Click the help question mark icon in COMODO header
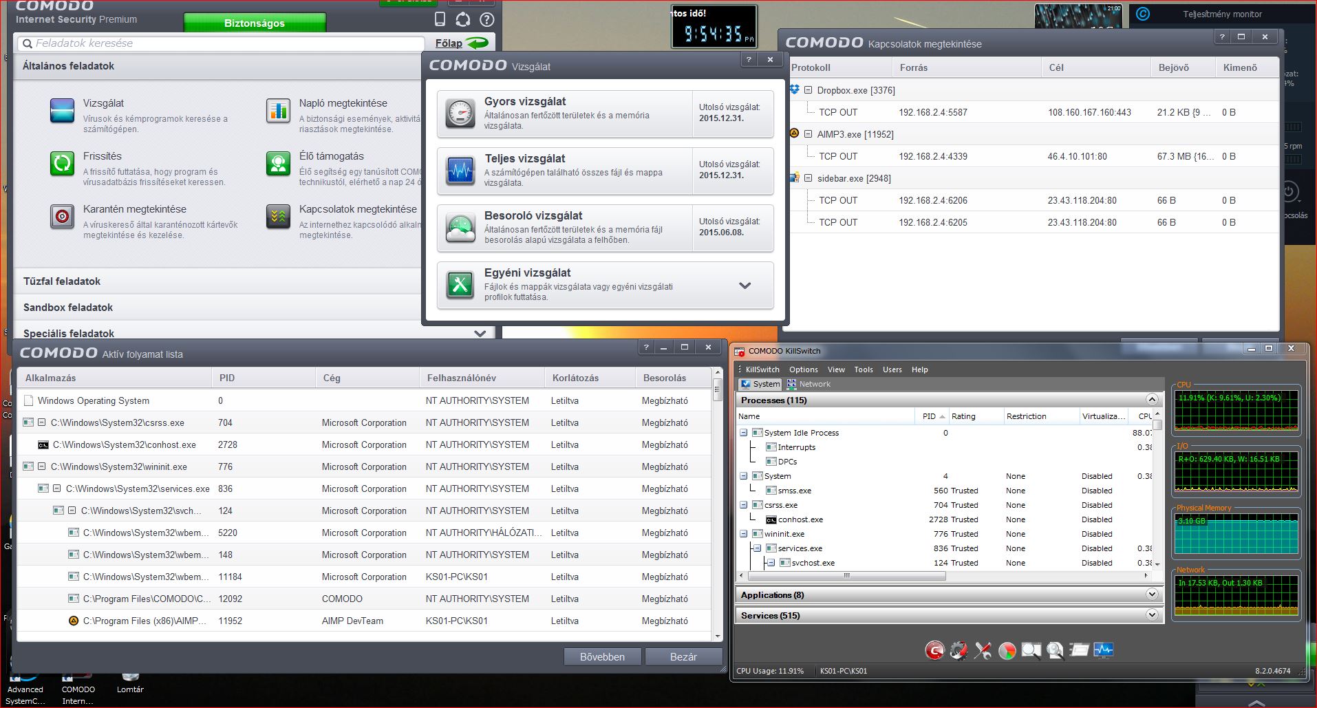The width and height of the screenshot is (1317, 708). click(486, 20)
